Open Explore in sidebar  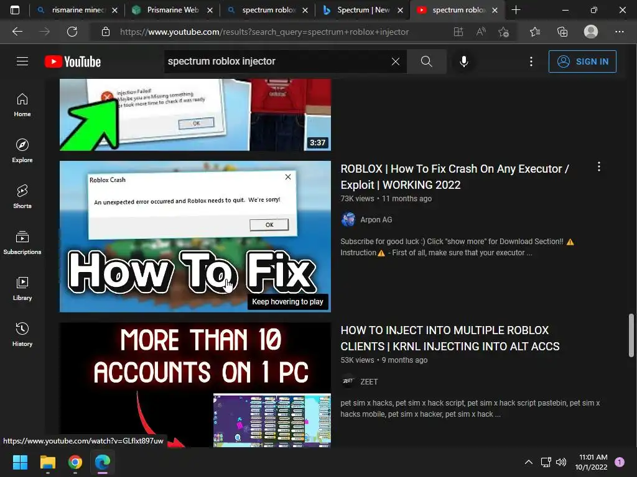[22, 151]
